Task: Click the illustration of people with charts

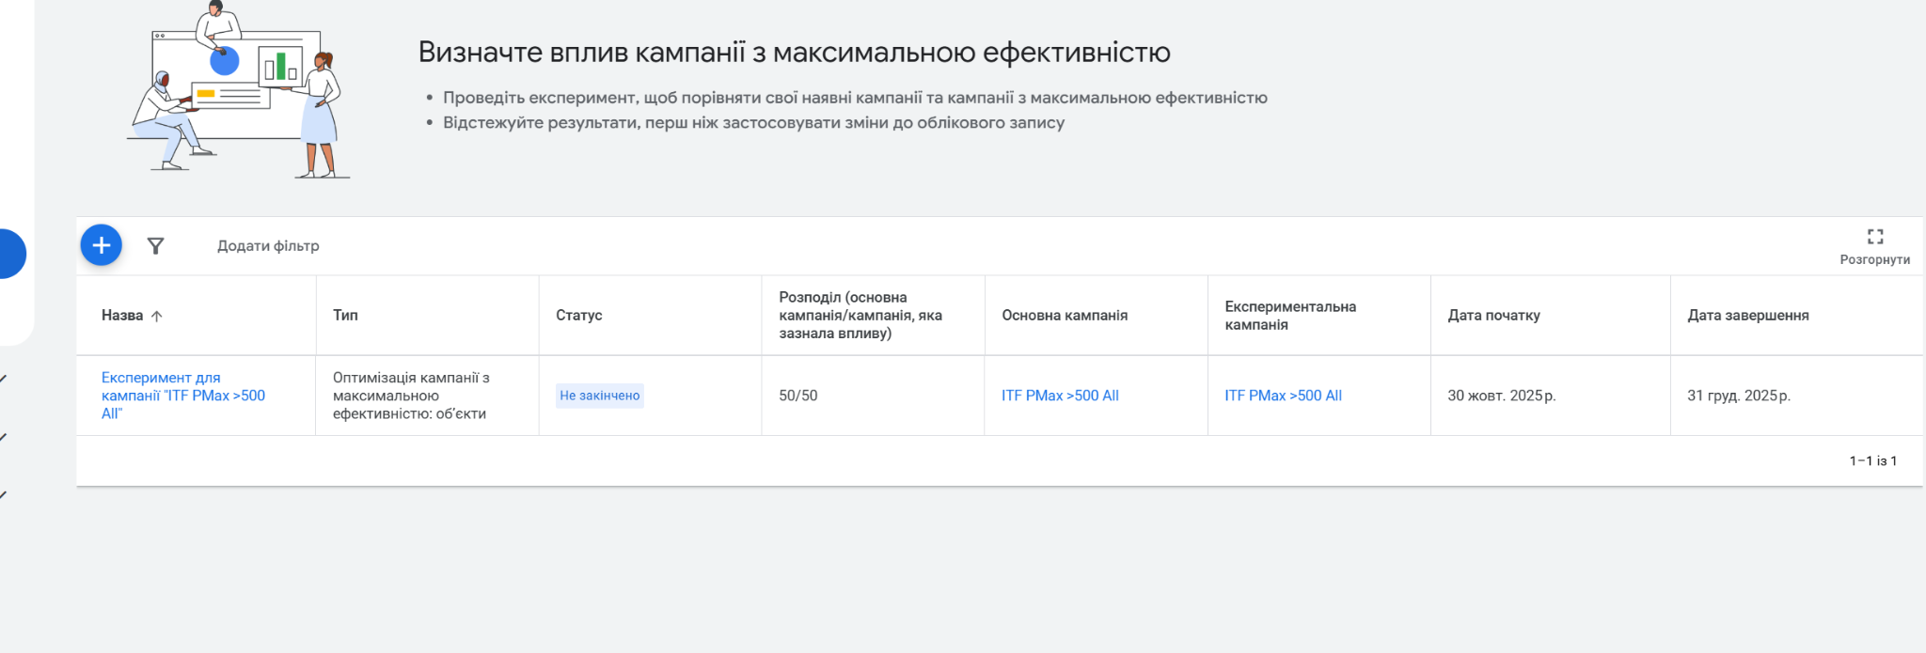Action: point(238,89)
